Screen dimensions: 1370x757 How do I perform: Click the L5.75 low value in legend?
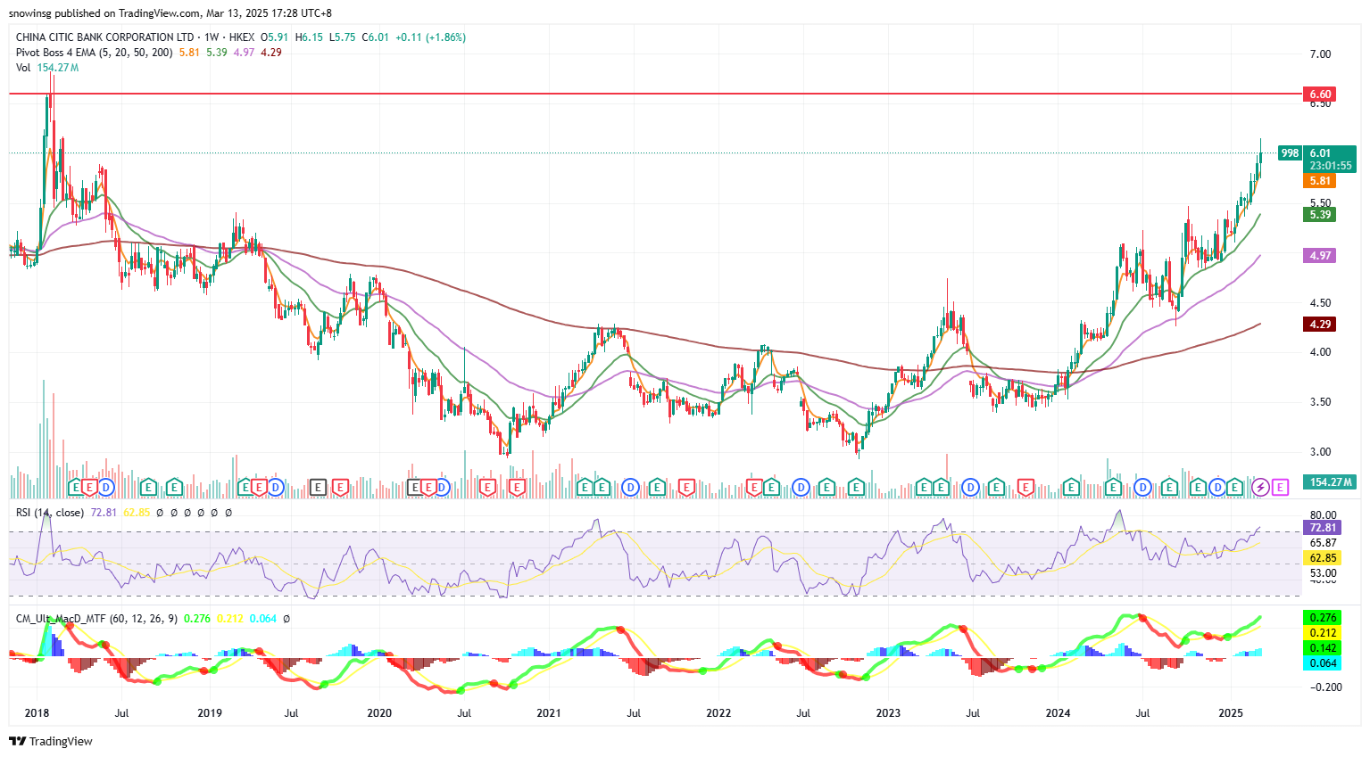coord(342,37)
